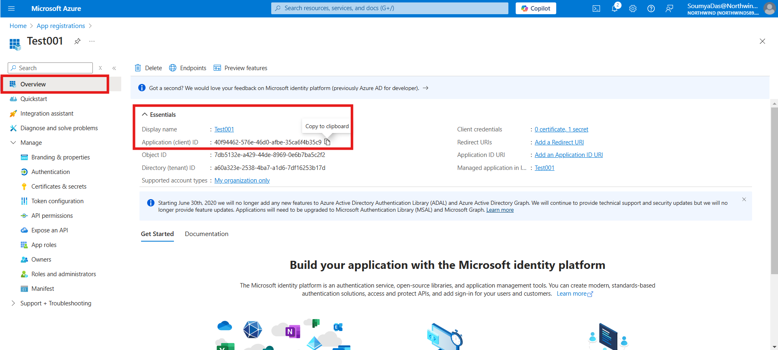The width and height of the screenshot is (778, 350).
Task: Copy the Application (client) ID to clipboard
Action: 327,142
